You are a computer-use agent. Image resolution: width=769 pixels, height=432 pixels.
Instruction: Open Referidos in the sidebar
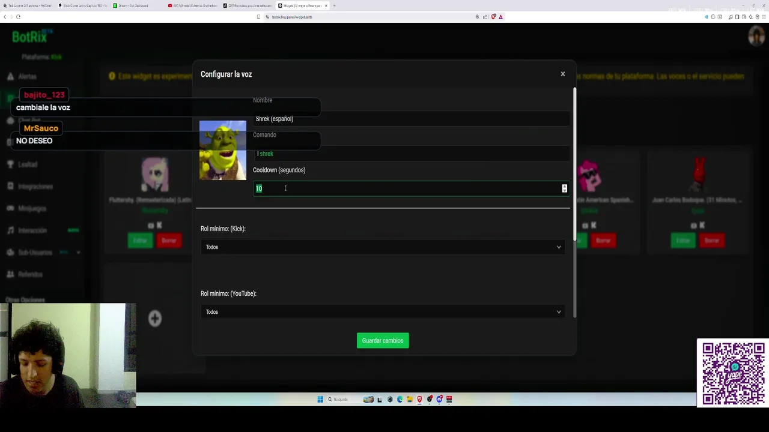point(30,274)
